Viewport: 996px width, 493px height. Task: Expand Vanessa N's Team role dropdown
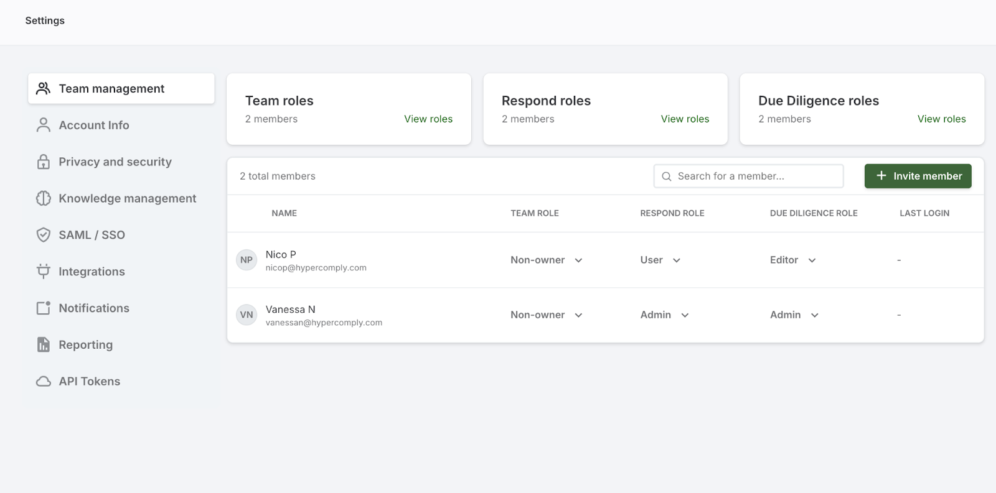tap(547, 315)
